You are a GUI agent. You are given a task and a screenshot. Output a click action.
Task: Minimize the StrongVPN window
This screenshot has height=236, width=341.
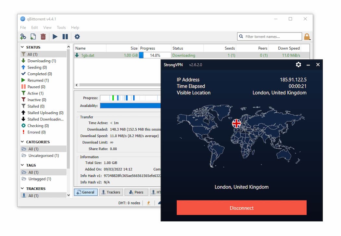(308, 65)
